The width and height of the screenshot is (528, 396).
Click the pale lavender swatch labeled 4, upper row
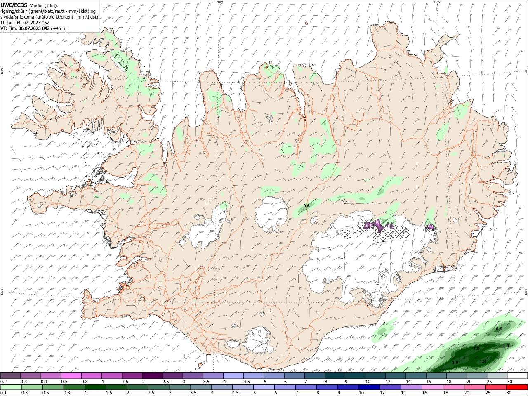pyautogui.click(x=233, y=376)
